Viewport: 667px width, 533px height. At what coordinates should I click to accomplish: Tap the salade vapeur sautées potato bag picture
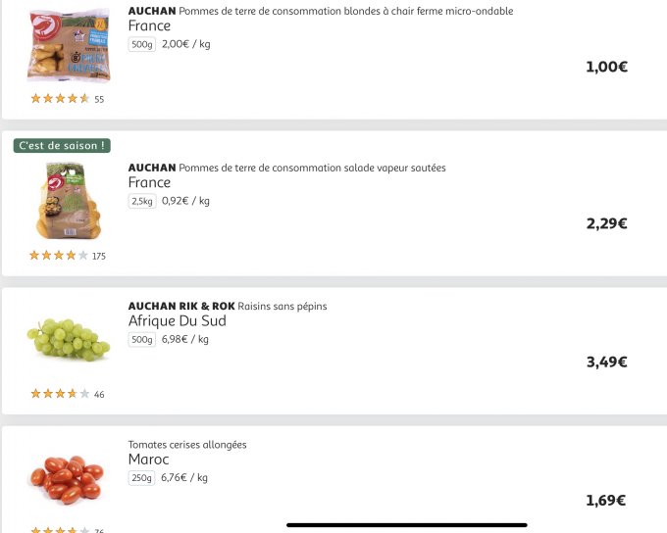click(x=69, y=201)
